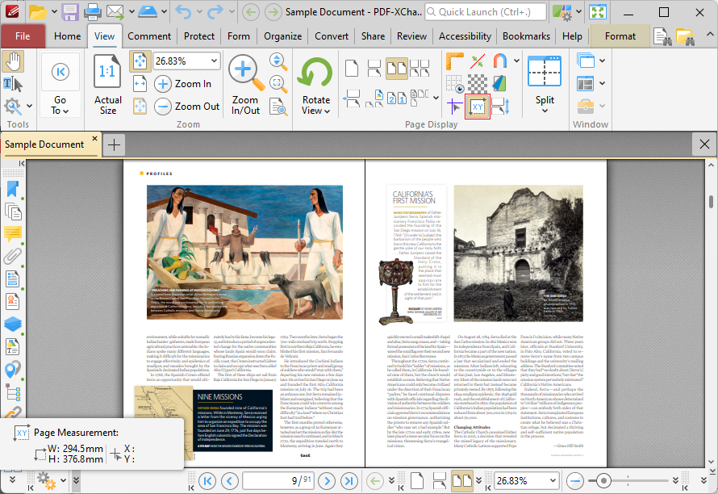Open the Bookmarks pane icon in sidebar
The height and width of the screenshot is (494, 718).
click(13, 189)
